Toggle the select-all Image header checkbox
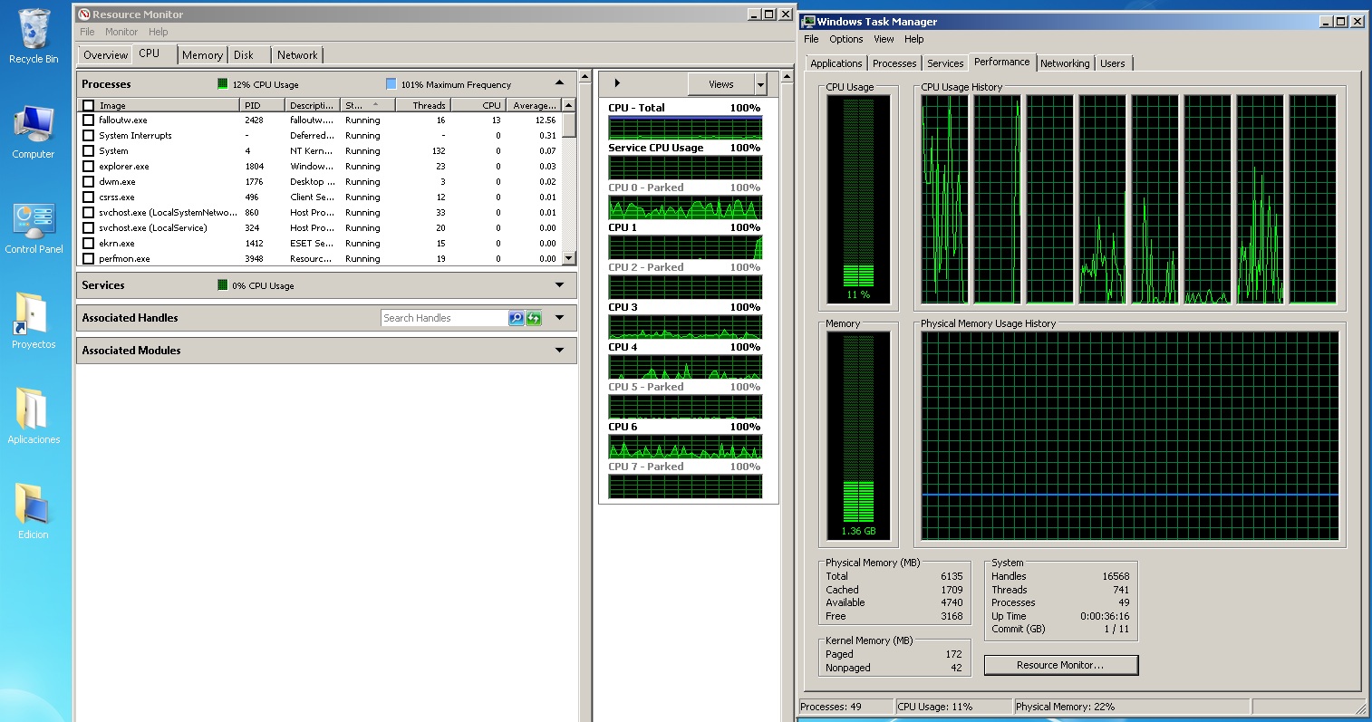 click(x=89, y=105)
